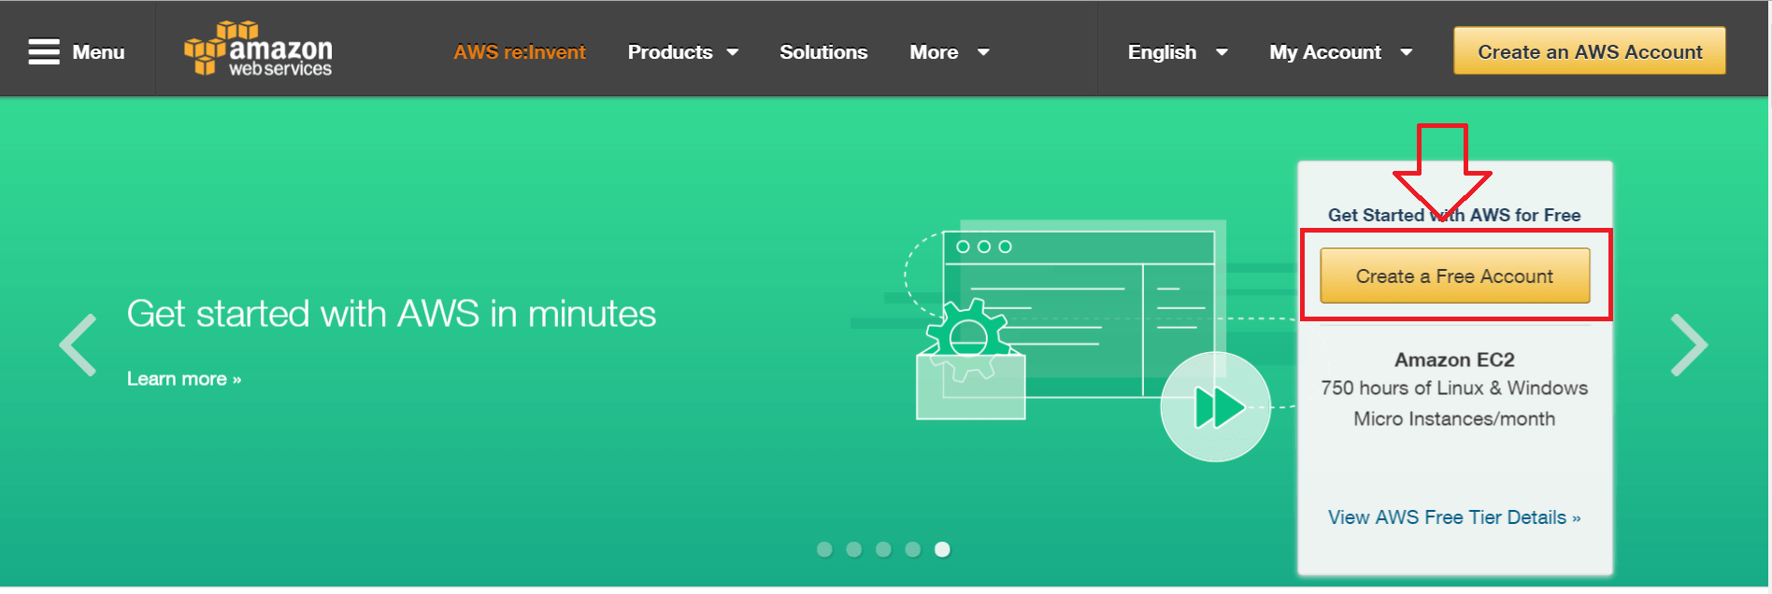Click 'Get Started with AWS for Free' text

pos(1454,215)
